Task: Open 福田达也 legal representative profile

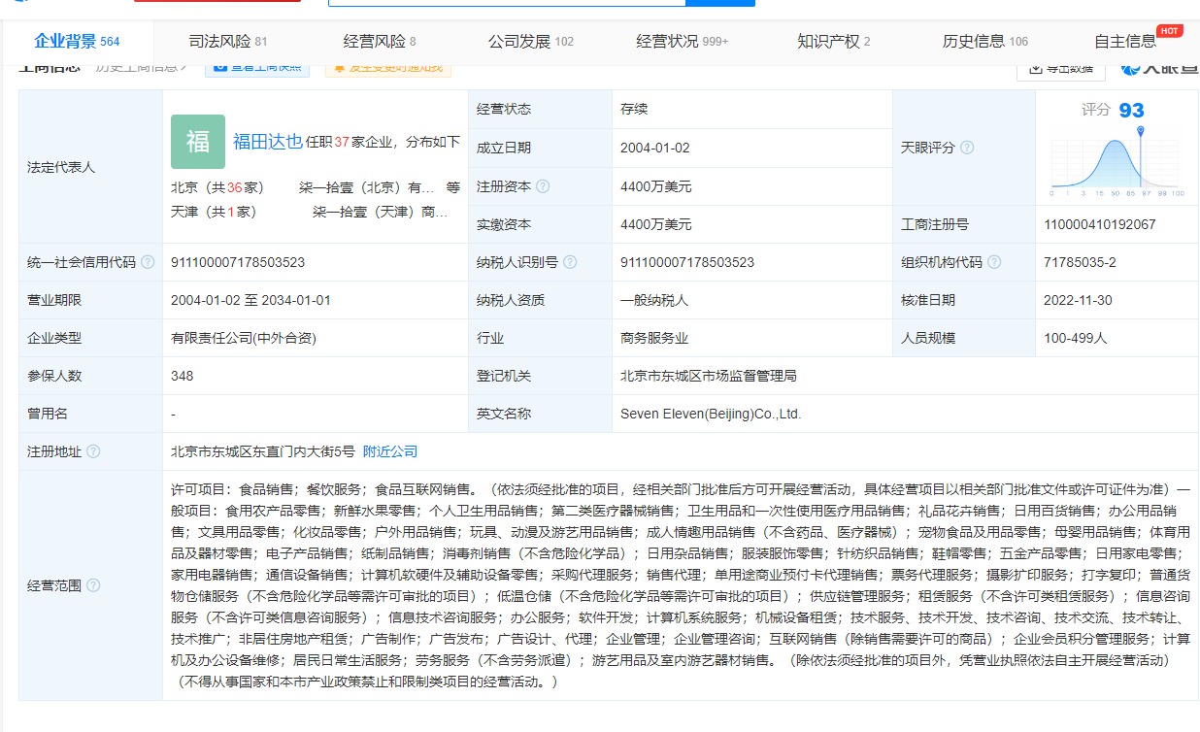Action: [267, 142]
